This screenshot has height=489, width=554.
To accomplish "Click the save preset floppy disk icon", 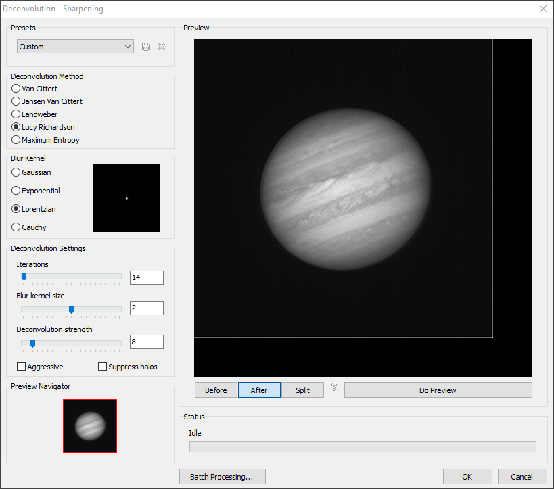I will point(146,47).
